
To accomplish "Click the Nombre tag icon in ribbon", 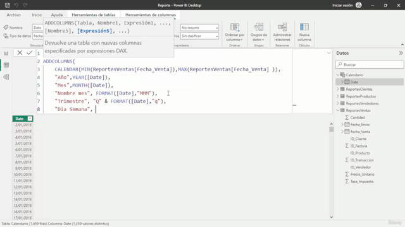I will pyautogui.click(x=6, y=28).
